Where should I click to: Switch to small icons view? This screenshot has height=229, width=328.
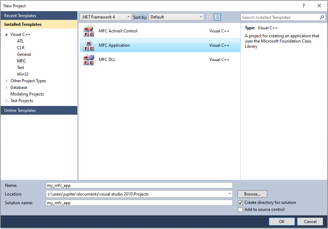209,17
